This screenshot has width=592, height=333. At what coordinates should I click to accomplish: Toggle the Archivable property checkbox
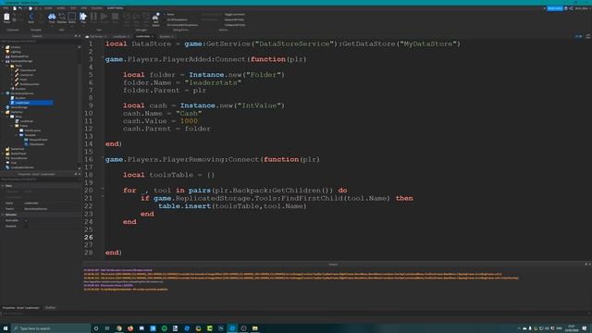[x=26, y=220]
